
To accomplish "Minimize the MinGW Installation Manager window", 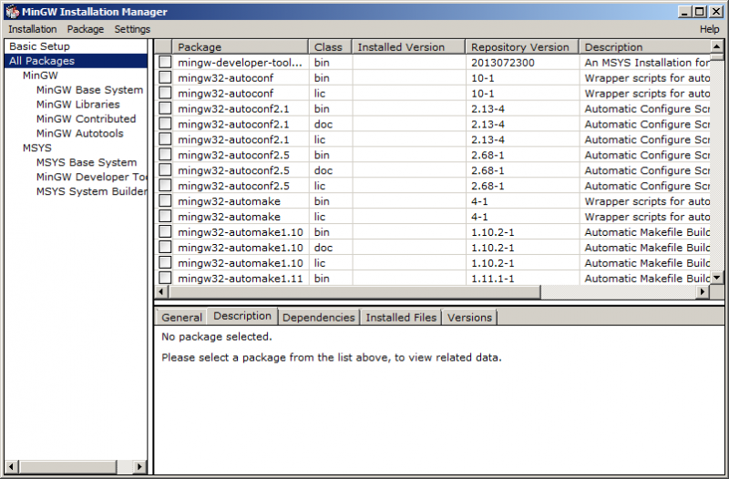I will coord(684,12).
